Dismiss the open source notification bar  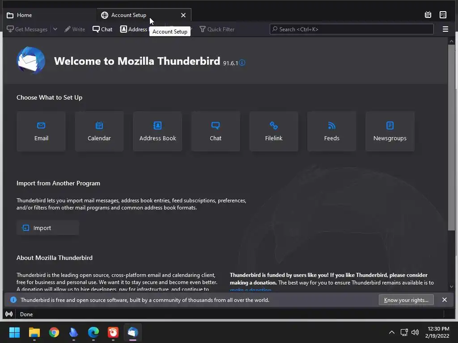tap(445, 300)
